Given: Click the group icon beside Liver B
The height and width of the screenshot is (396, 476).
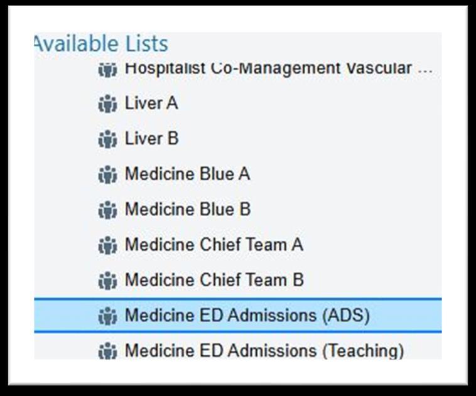Looking at the screenshot, I should click(107, 139).
